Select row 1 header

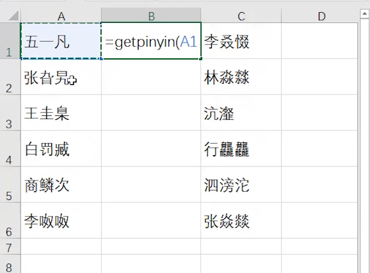pos(10,41)
